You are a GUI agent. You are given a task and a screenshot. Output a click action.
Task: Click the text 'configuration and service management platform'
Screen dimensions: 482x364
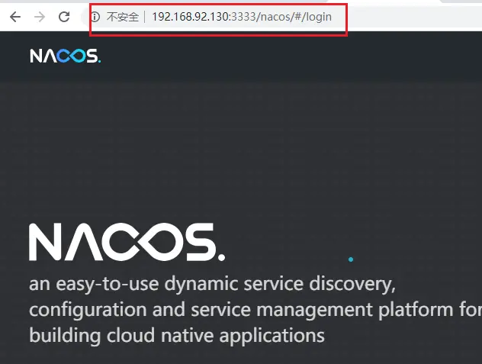(241, 310)
